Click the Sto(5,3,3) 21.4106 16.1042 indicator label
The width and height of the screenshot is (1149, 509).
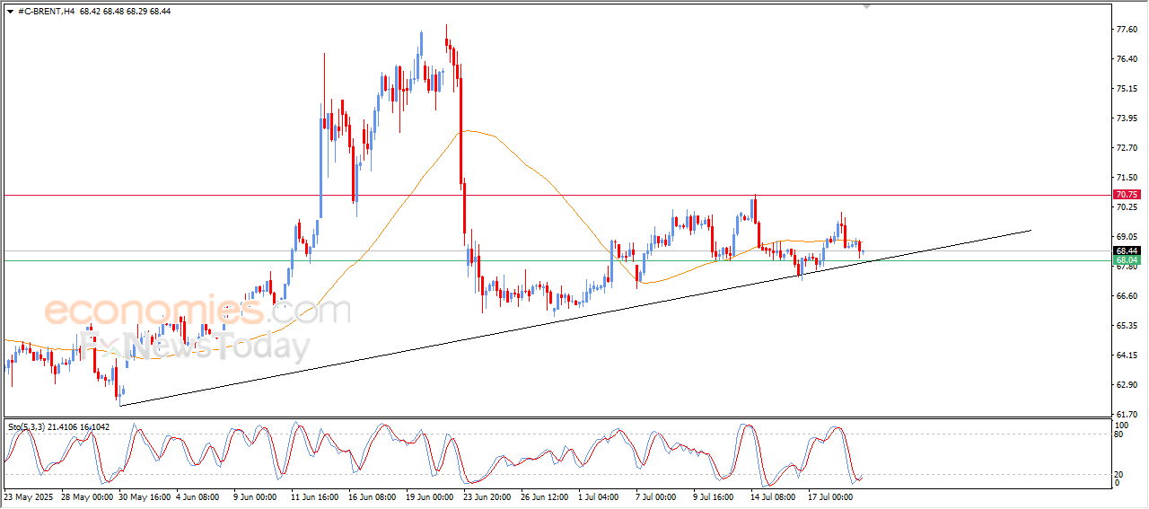(x=59, y=426)
